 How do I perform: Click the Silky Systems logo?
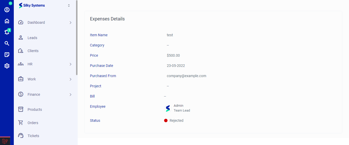click(x=32, y=5)
